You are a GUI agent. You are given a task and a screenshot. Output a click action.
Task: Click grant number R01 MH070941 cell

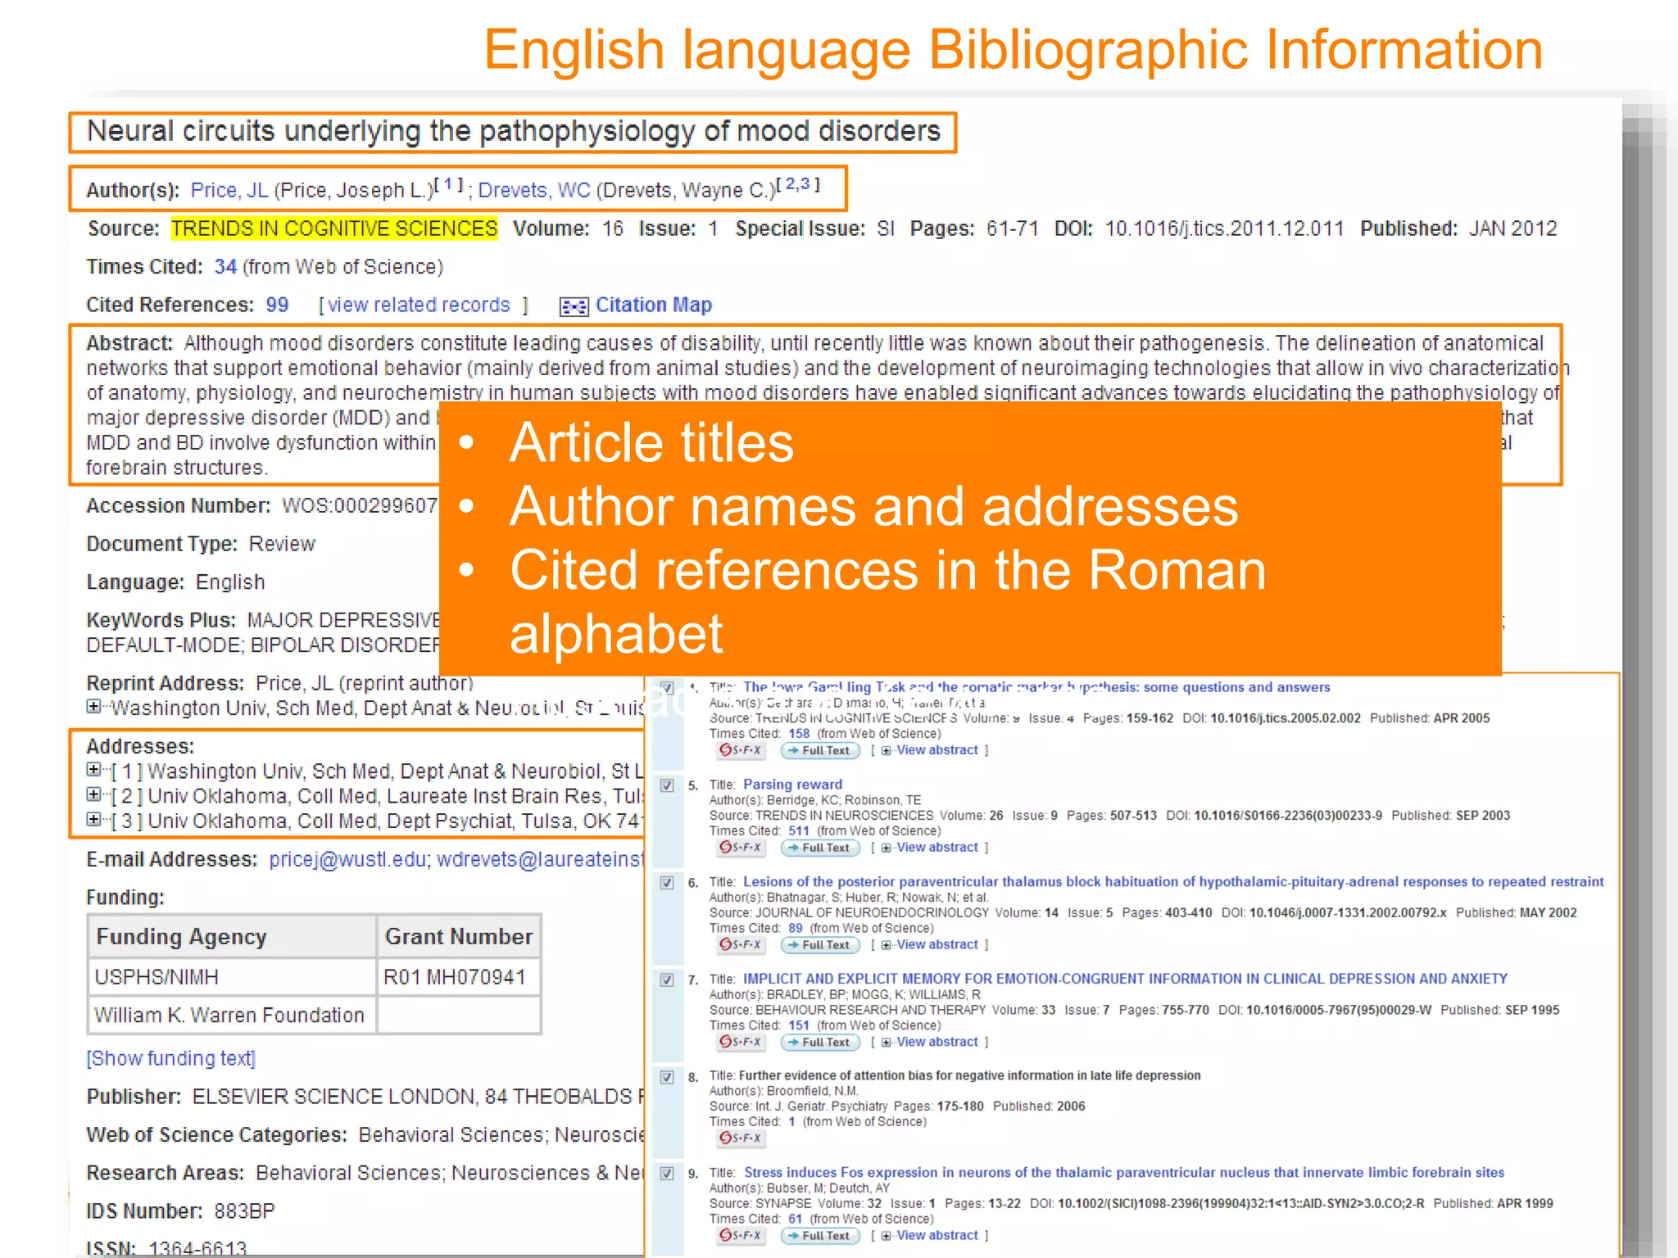[x=459, y=977]
